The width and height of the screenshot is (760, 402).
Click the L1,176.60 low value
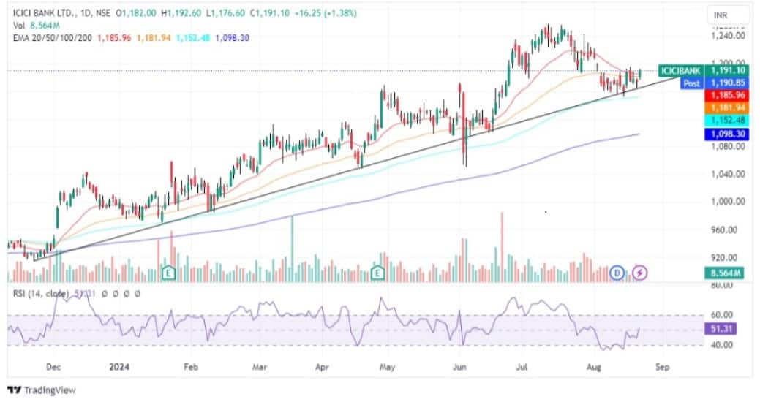(226, 13)
